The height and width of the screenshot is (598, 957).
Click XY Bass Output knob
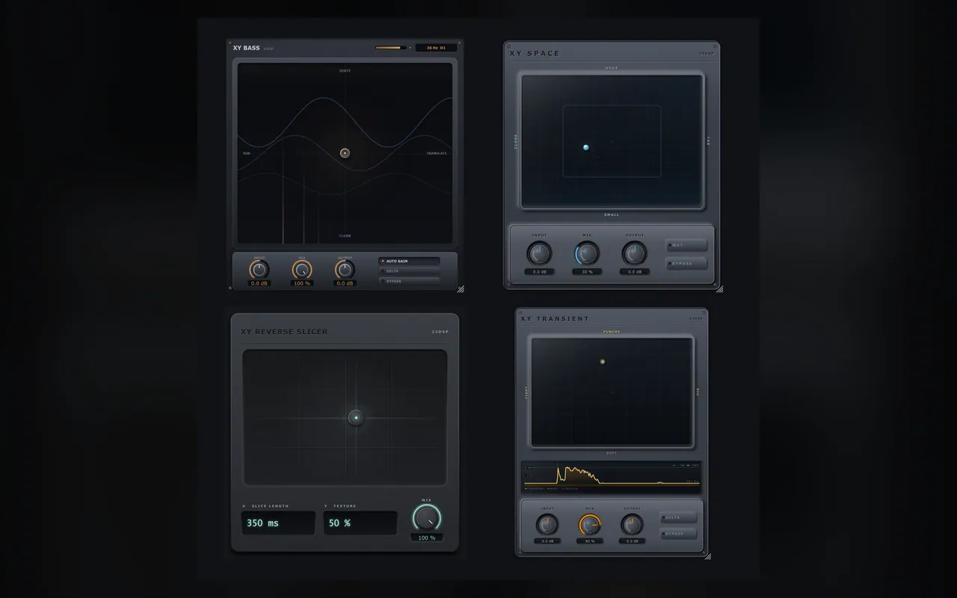click(x=345, y=269)
